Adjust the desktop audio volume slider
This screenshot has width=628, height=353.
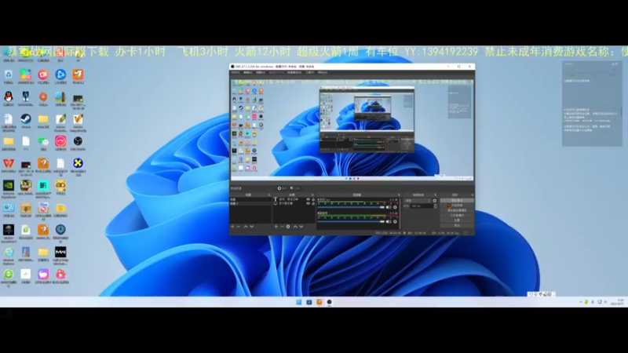pos(351,207)
